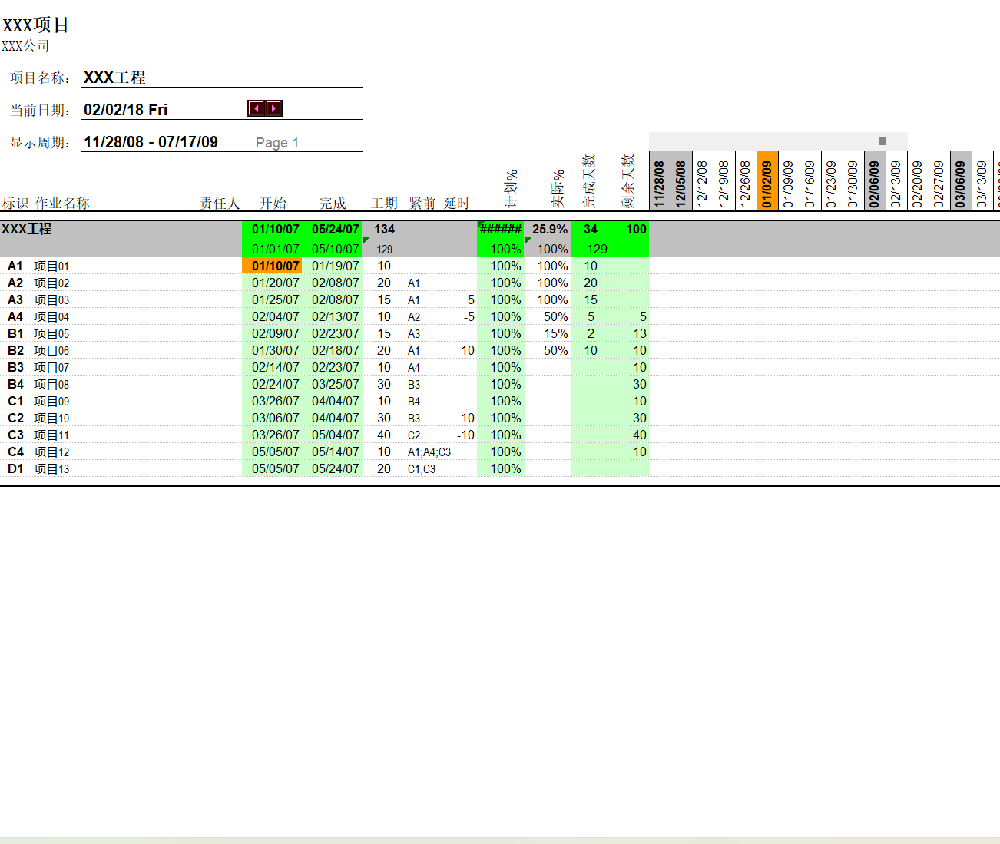This screenshot has height=844, width=1000.
Task: Click the 剩余天数 column header
Action: tap(628, 181)
